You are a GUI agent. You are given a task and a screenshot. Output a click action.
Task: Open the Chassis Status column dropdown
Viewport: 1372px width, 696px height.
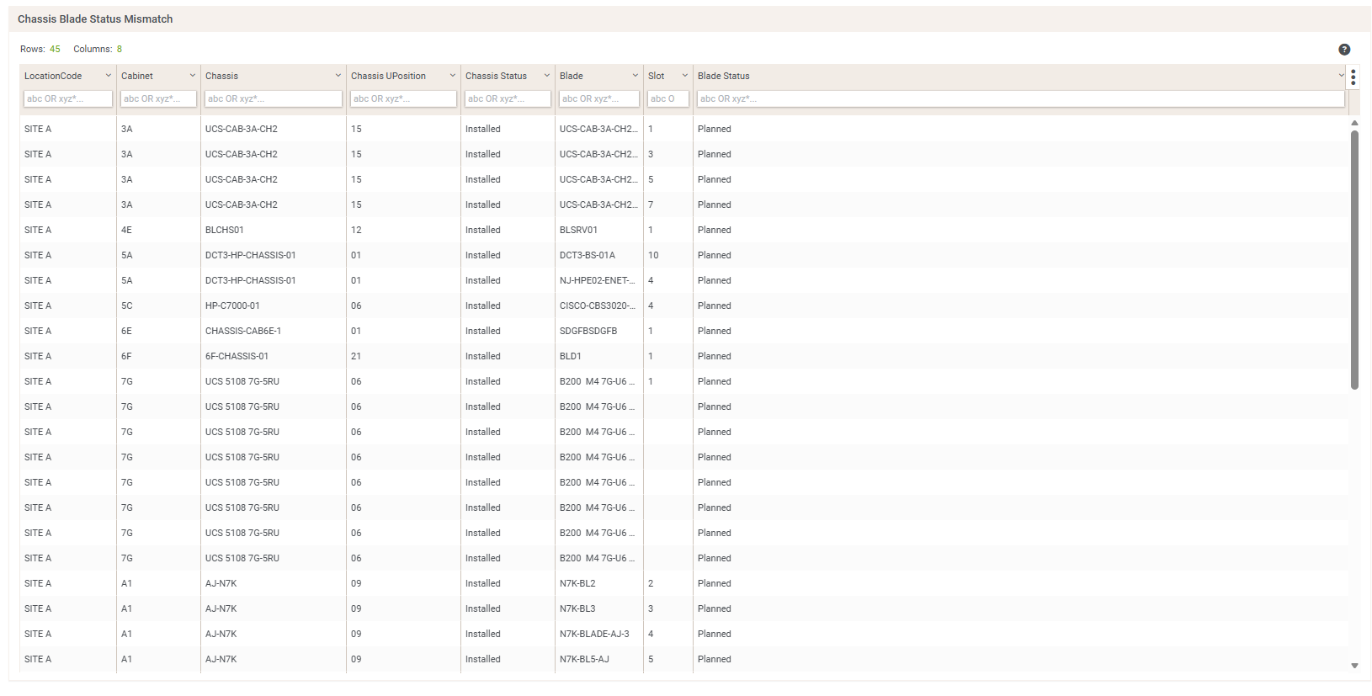tap(547, 76)
